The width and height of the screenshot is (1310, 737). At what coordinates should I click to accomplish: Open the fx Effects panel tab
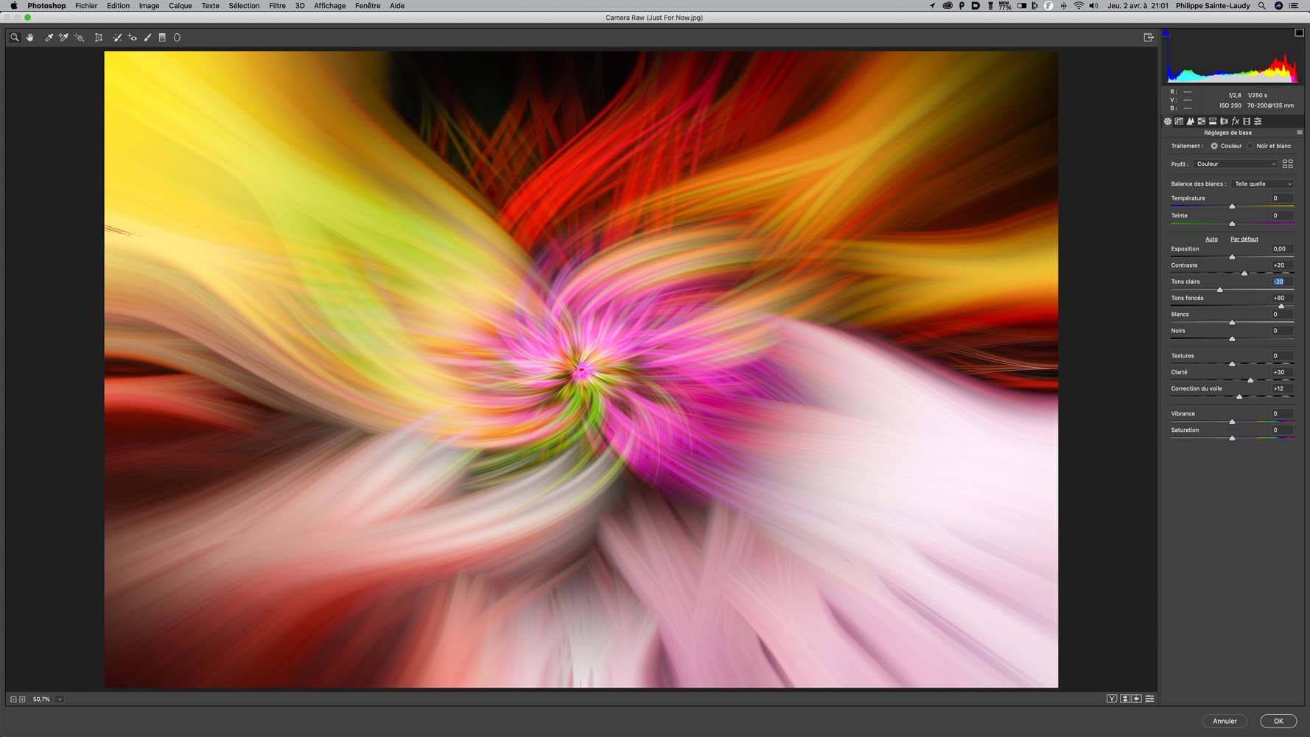[1236, 122]
